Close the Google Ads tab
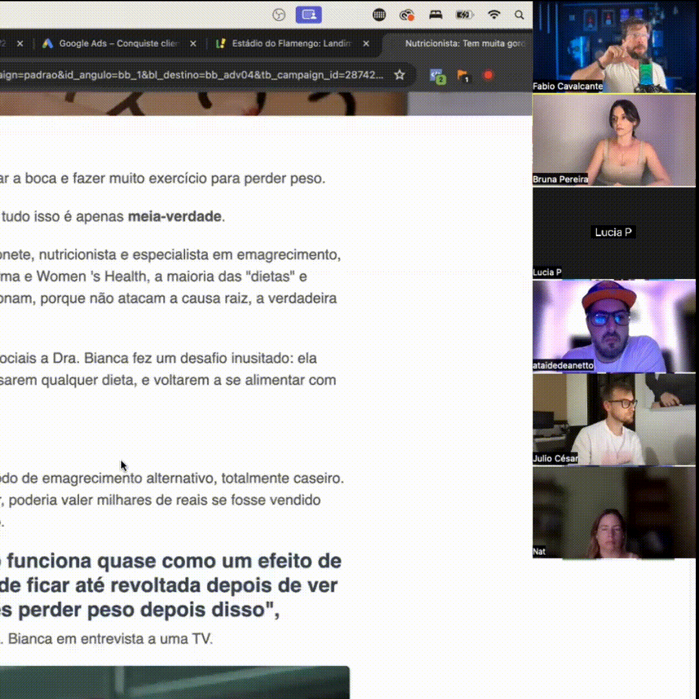This screenshot has height=699, width=699. (x=193, y=43)
